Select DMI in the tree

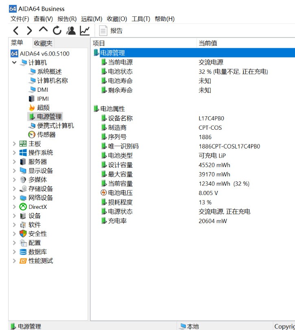[43, 90]
